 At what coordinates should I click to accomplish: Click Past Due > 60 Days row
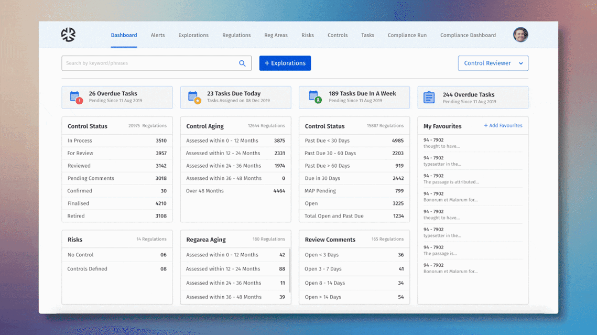click(x=354, y=166)
